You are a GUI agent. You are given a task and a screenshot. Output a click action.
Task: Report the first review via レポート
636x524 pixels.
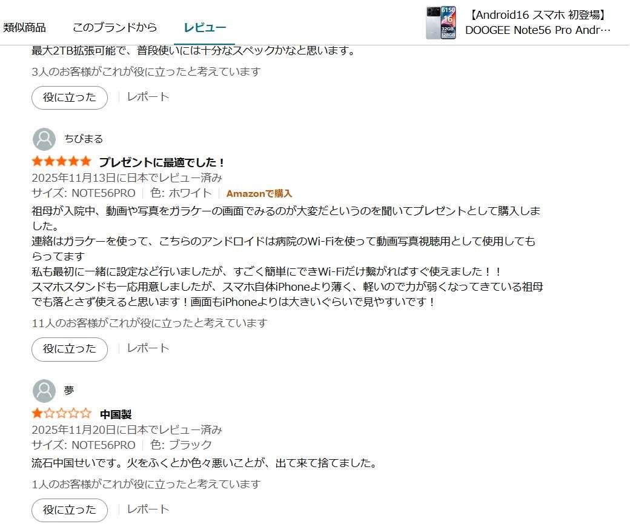pos(148,97)
